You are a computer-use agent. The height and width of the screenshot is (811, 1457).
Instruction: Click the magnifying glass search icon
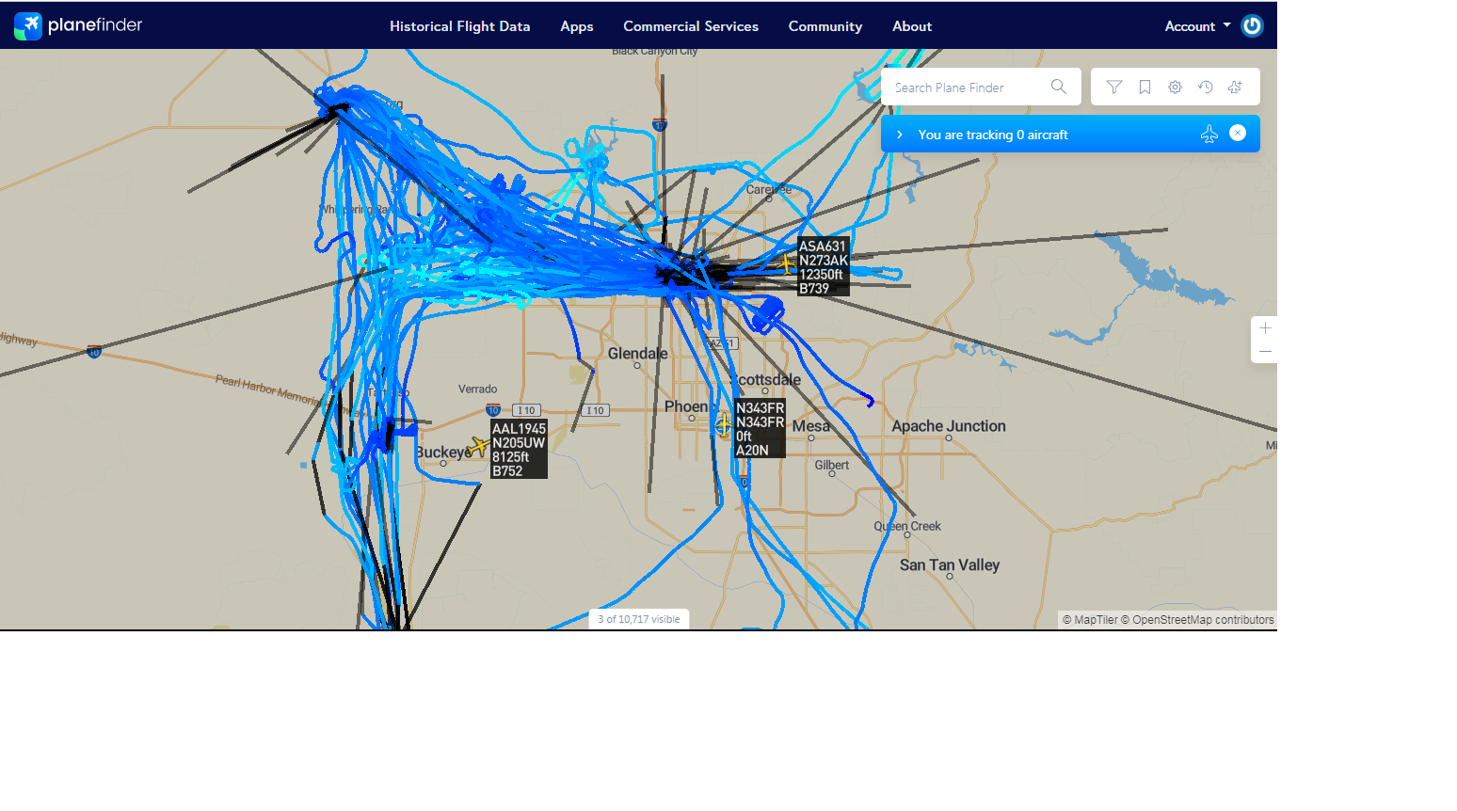click(x=1059, y=87)
